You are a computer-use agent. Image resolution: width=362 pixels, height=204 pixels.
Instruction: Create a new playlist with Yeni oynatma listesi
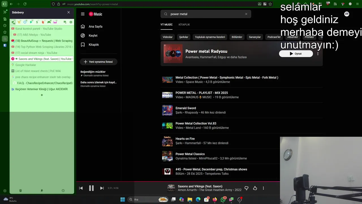click(99, 62)
